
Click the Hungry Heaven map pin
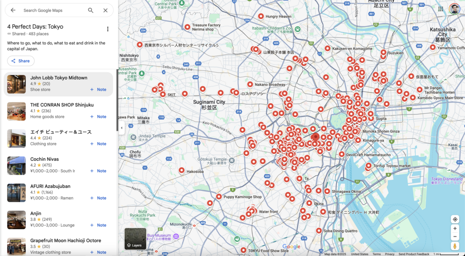(261, 16)
